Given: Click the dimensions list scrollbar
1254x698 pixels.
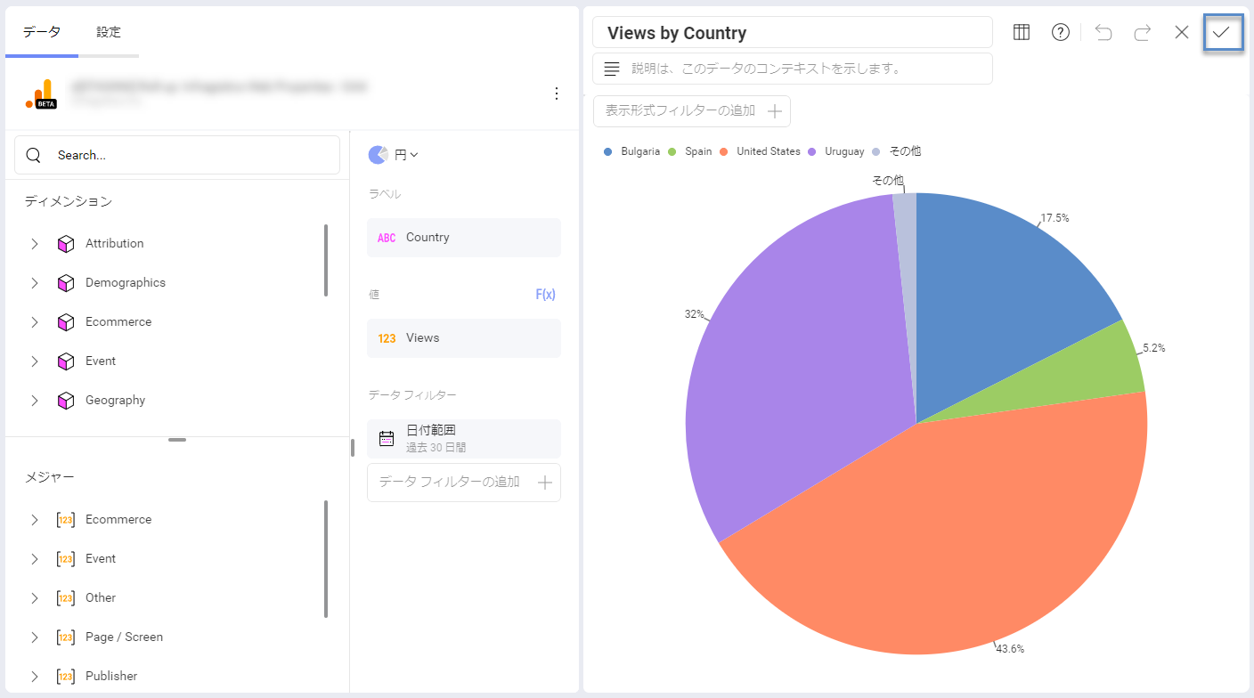Looking at the screenshot, I should pos(326,260).
